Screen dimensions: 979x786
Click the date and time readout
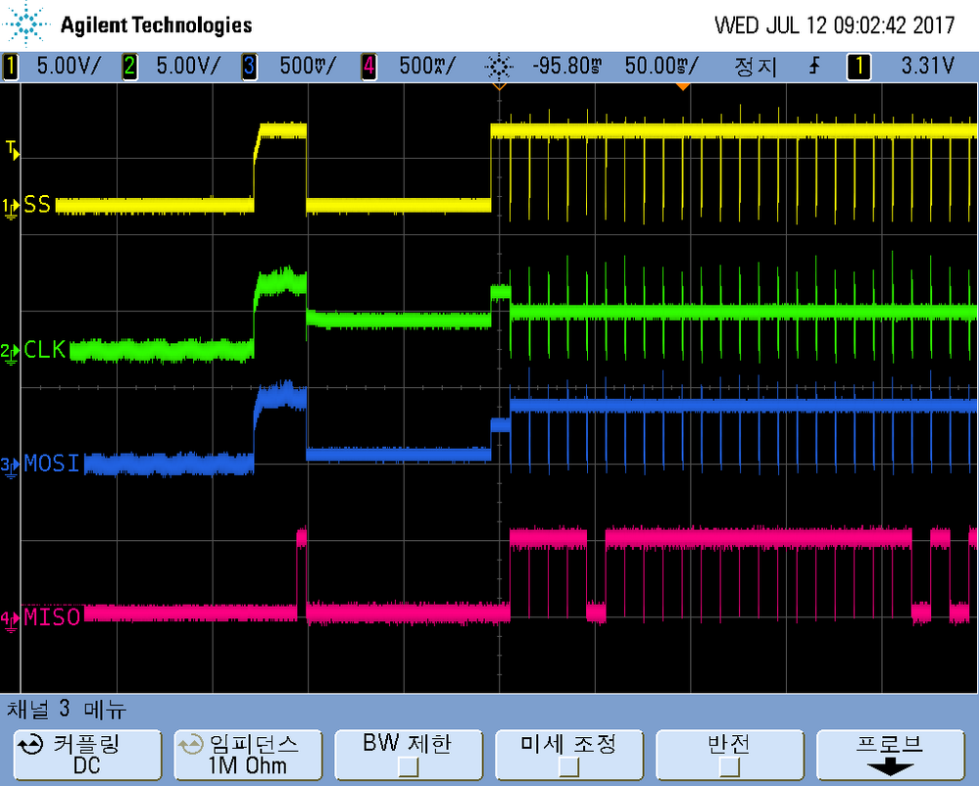(x=834, y=25)
